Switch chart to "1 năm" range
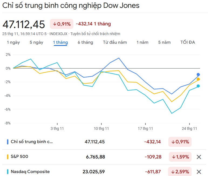Screen dimensions: 208x176 142,42
